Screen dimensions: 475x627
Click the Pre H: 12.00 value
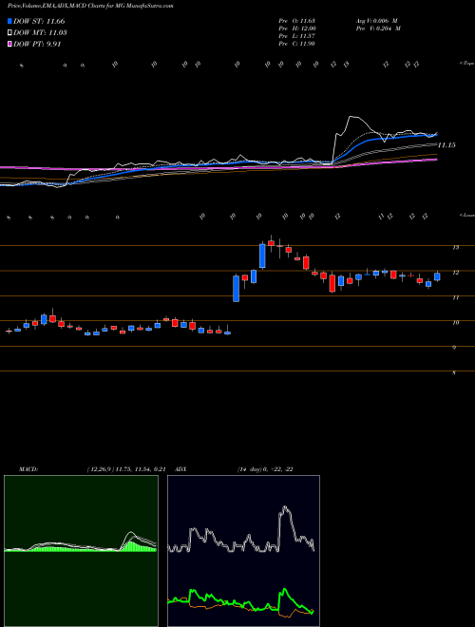coord(297,28)
